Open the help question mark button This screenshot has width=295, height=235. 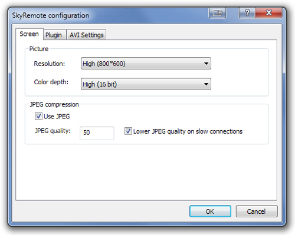click(247, 13)
